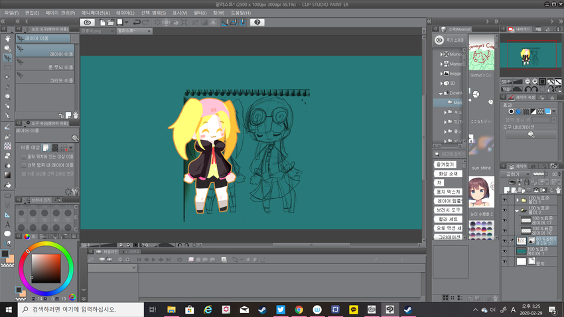Click the delete layer trash icon
The height and width of the screenshot is (317, 564).
pos(558,190)
